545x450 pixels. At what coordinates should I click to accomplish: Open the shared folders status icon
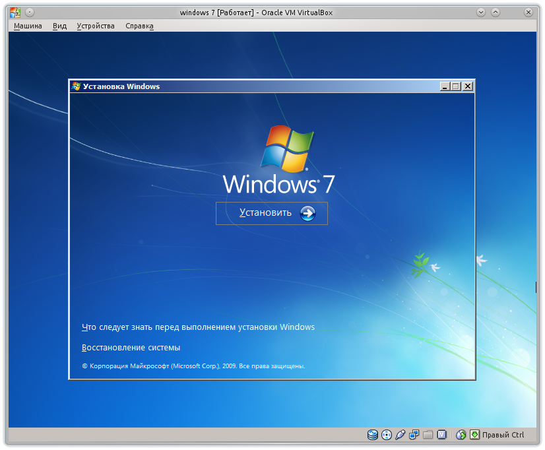point(427,434)
